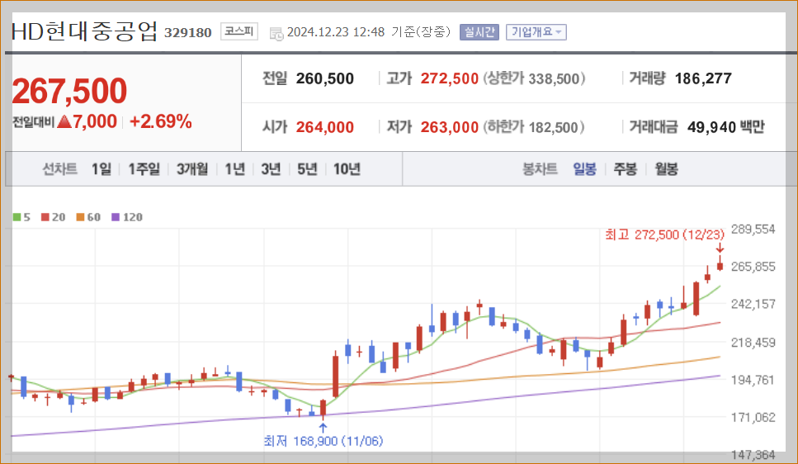Click the green 5-day moving average swatch
The height and width of the screenshot is (464, 798).
click(x=17, y=217)
